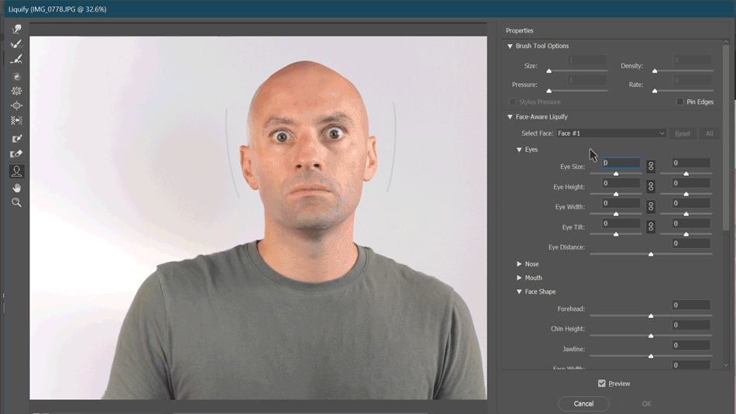Click the right Eye Tilt input field

coord(691,223)
